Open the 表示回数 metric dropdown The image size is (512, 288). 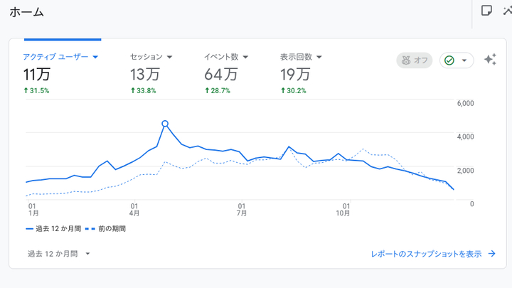click(319, 57)
